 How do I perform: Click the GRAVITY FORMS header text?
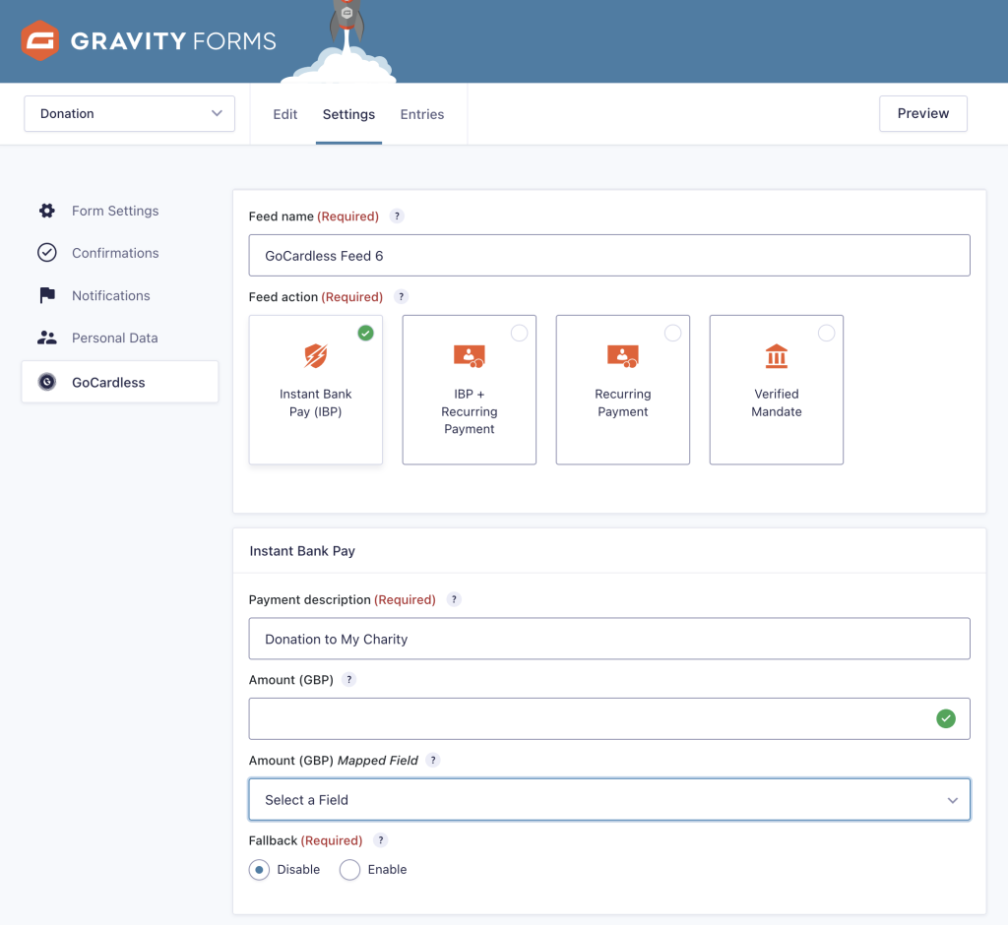173,41
